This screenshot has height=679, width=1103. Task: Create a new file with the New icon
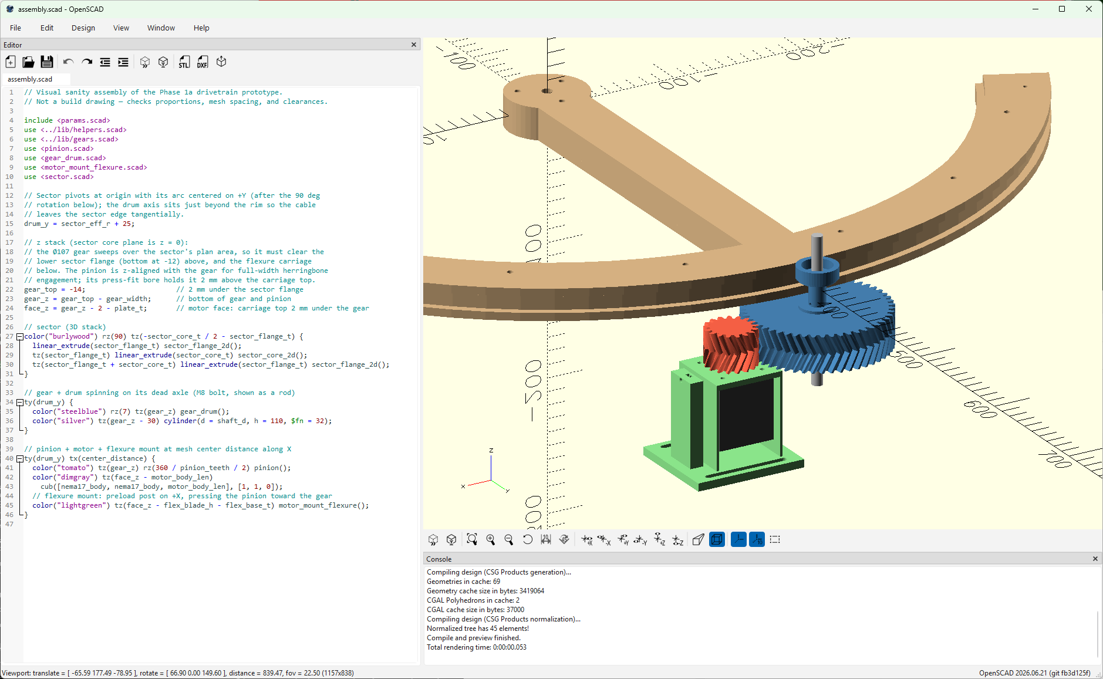click(x=11, y=62)
